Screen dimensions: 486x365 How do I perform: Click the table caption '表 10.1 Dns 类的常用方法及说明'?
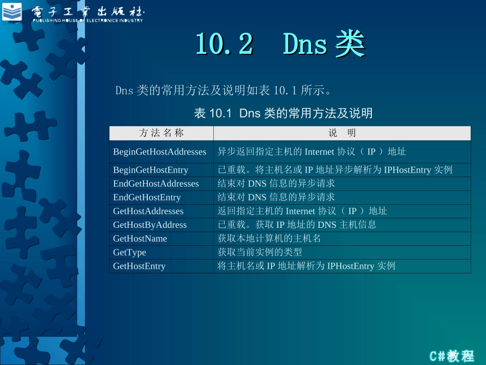tap(283, 113)
